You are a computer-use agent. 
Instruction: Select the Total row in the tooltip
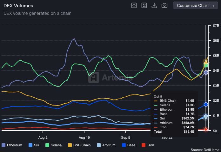[x=174, y=131]
